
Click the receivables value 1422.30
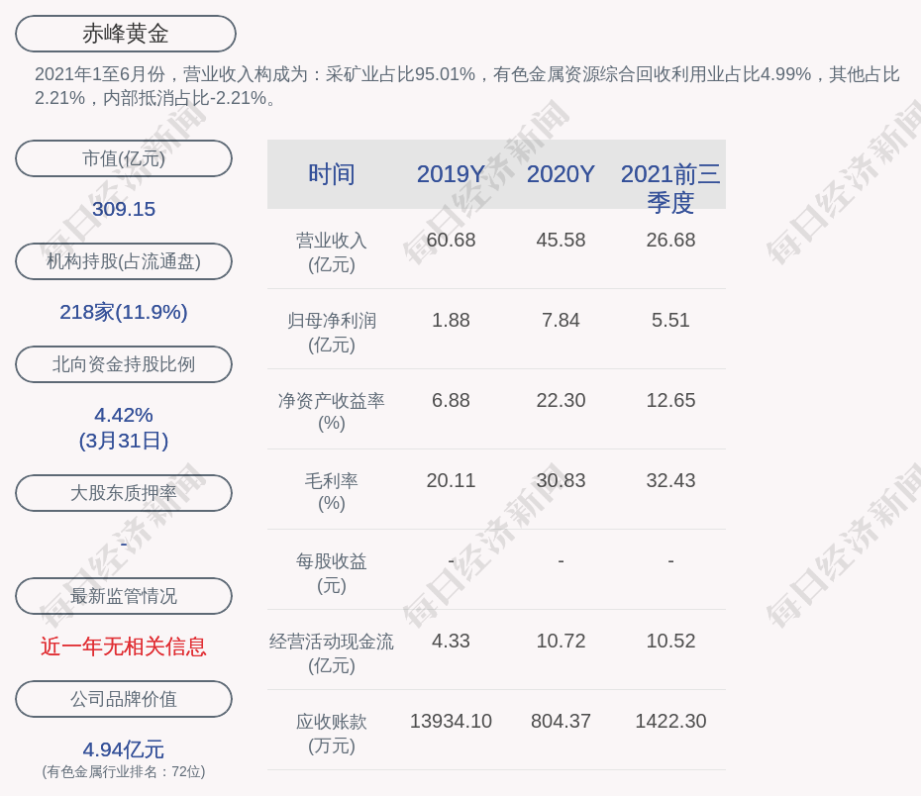670,722
